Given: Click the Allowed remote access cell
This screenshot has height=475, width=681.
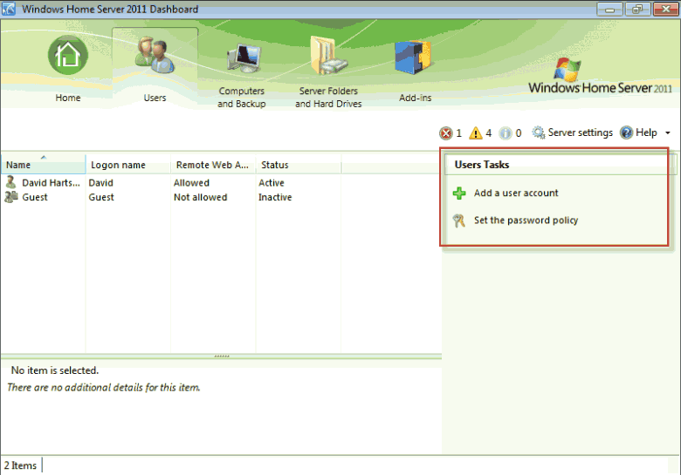Looking at the screenshot, I should click(191, 183).
